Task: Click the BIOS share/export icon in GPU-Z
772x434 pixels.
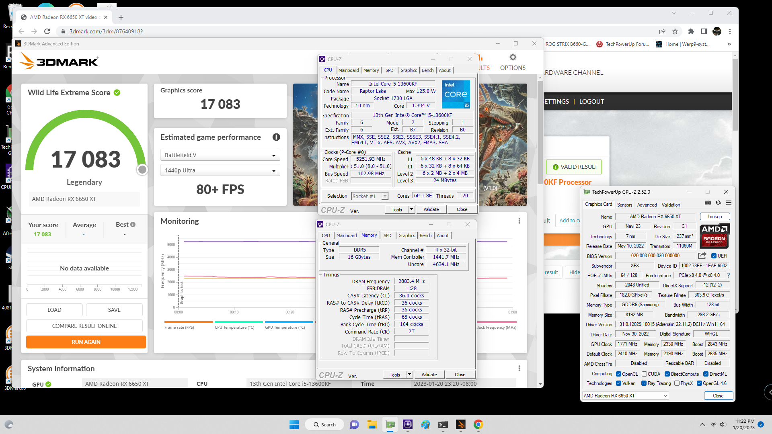Action: [702, 256]
